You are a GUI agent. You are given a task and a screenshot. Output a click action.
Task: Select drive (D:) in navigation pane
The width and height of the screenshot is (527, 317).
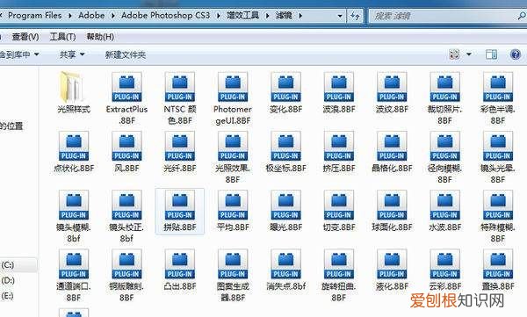point(8,280)
